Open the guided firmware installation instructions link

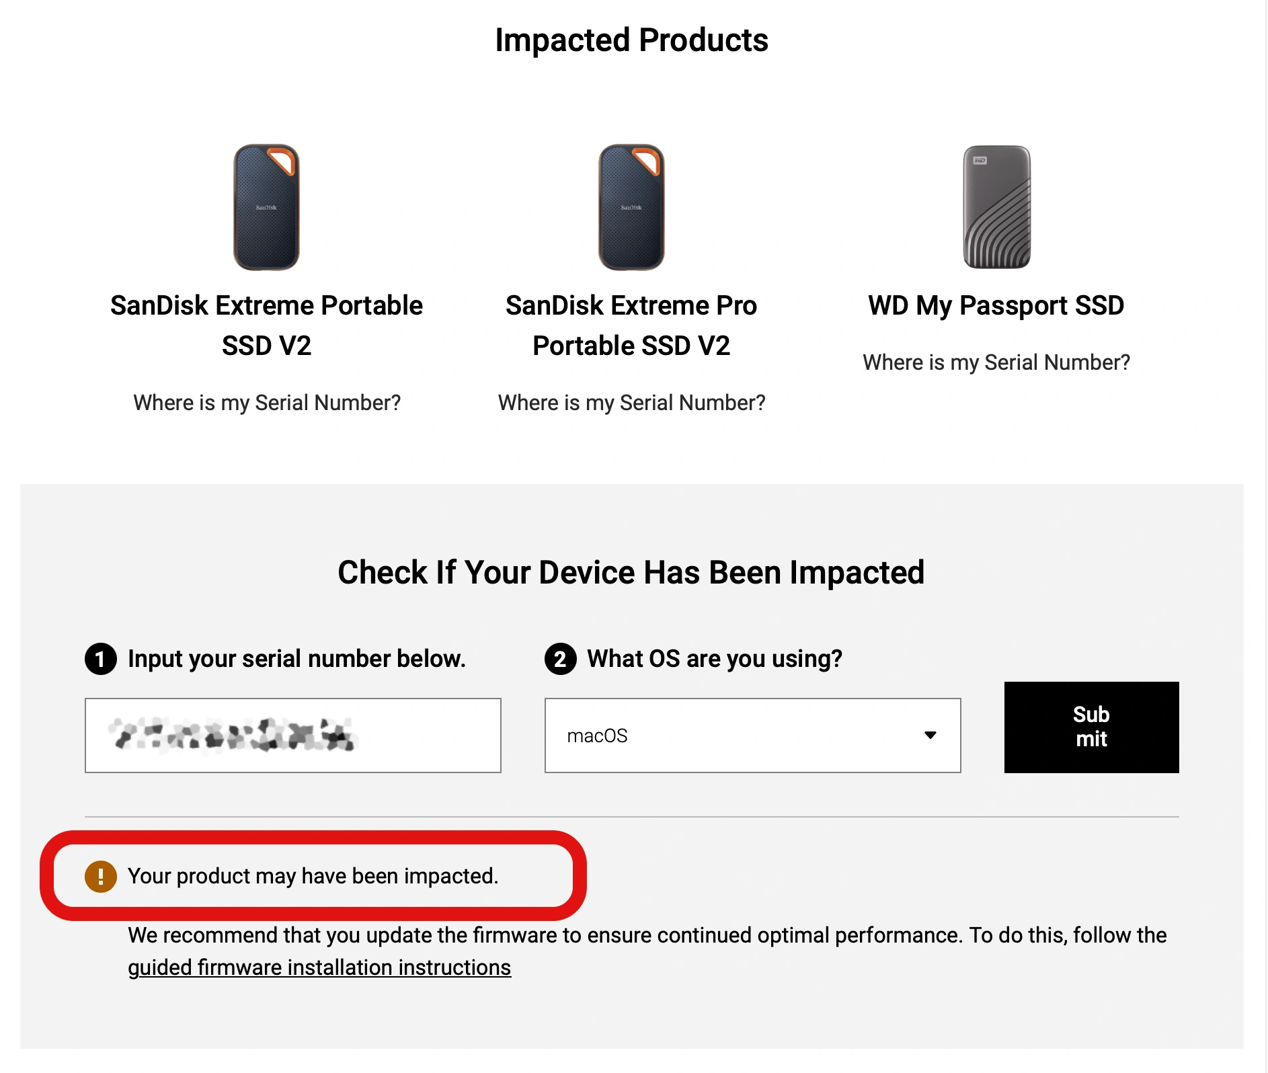pyautogui.click(x=319, y=967)
